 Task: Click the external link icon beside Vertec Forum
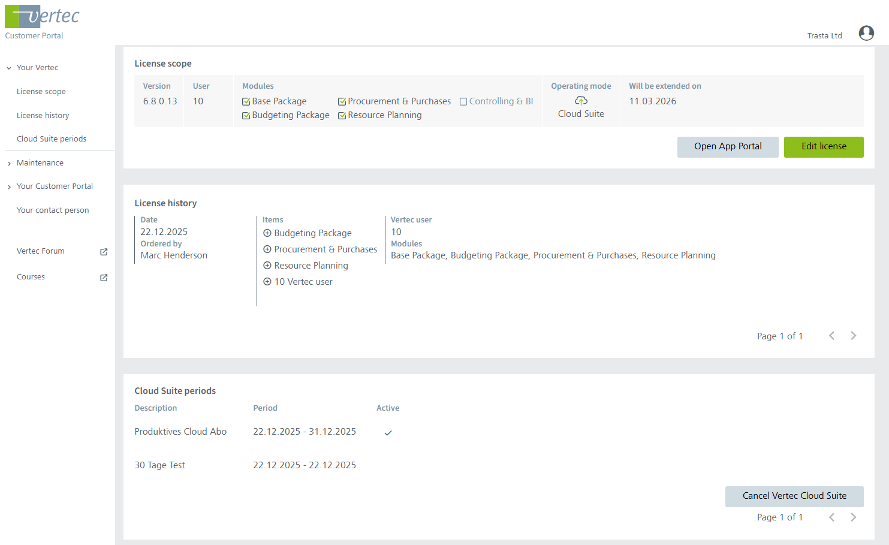click(104, 252)
